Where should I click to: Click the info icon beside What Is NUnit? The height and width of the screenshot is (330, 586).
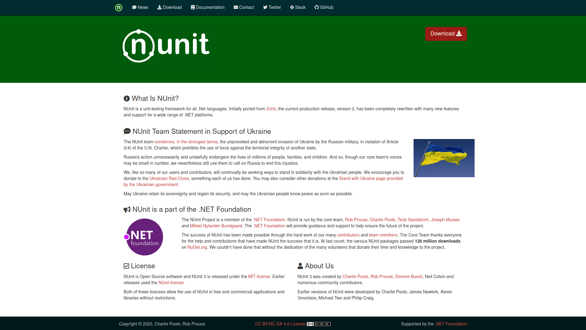[x=126, y=98]
